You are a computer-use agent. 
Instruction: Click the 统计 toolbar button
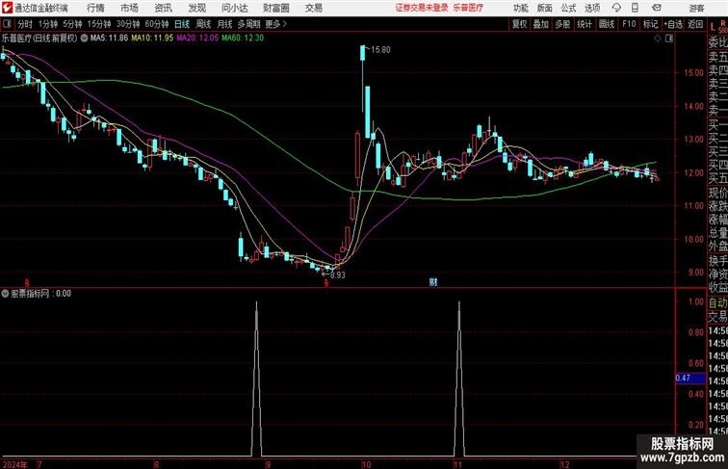585,24
